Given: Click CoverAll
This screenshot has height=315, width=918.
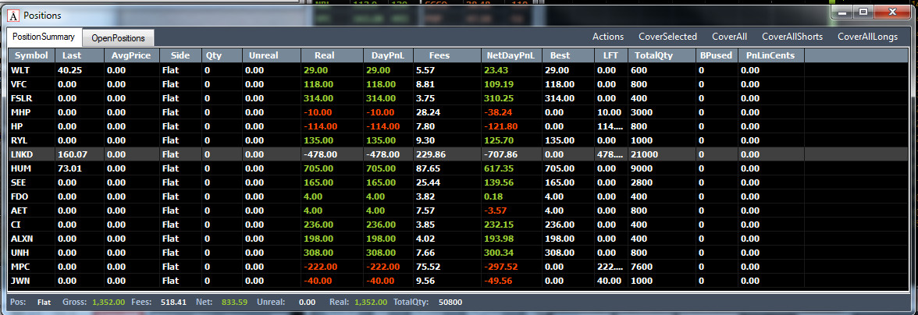Looking at the screenshot, I should coord(729,36).
